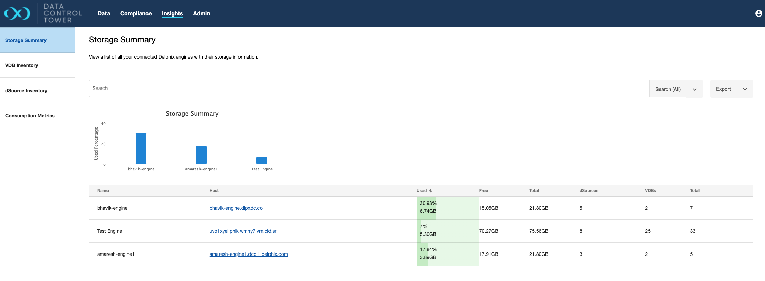Go to the Compliance menu

pos(136,13)
